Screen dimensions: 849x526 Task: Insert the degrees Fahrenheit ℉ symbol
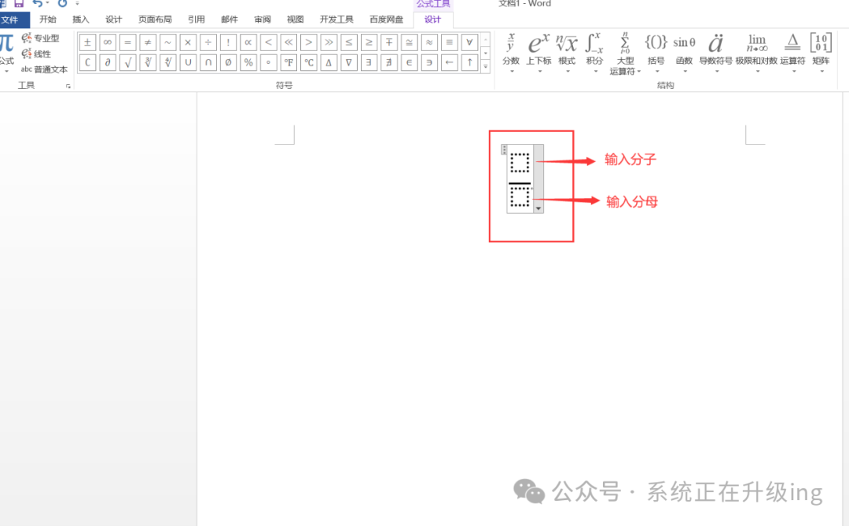click(x=289, y=62)
